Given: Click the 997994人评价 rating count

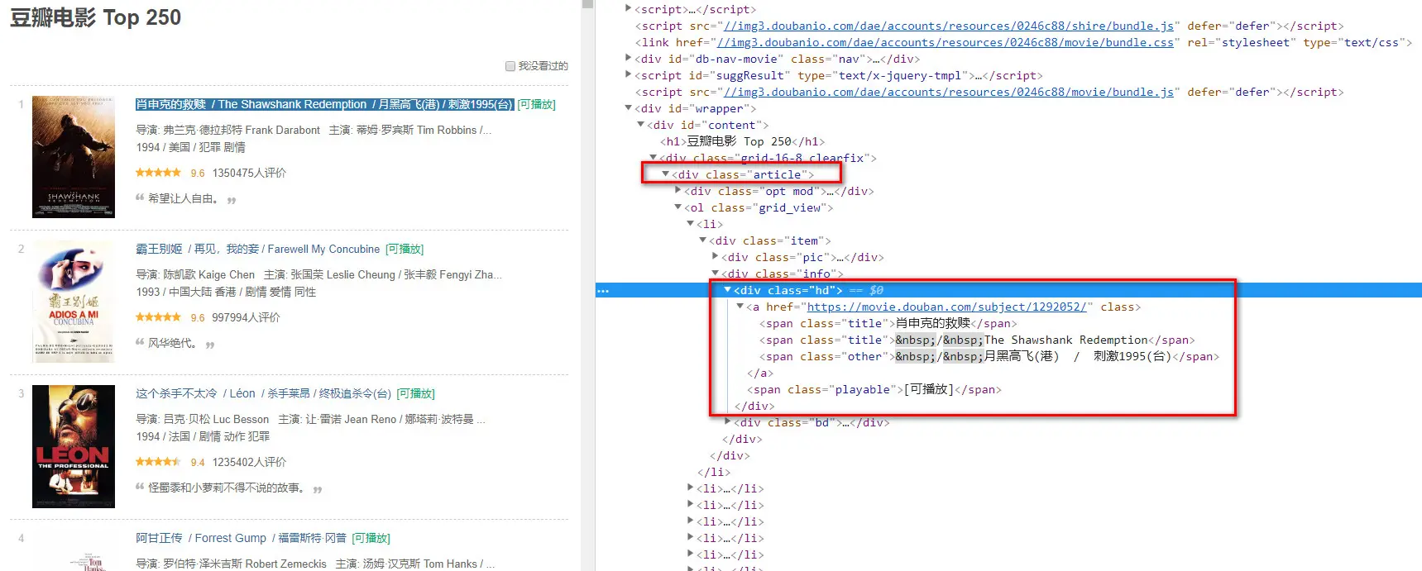Looking at the screenshot, I should [x=246, y=317].
